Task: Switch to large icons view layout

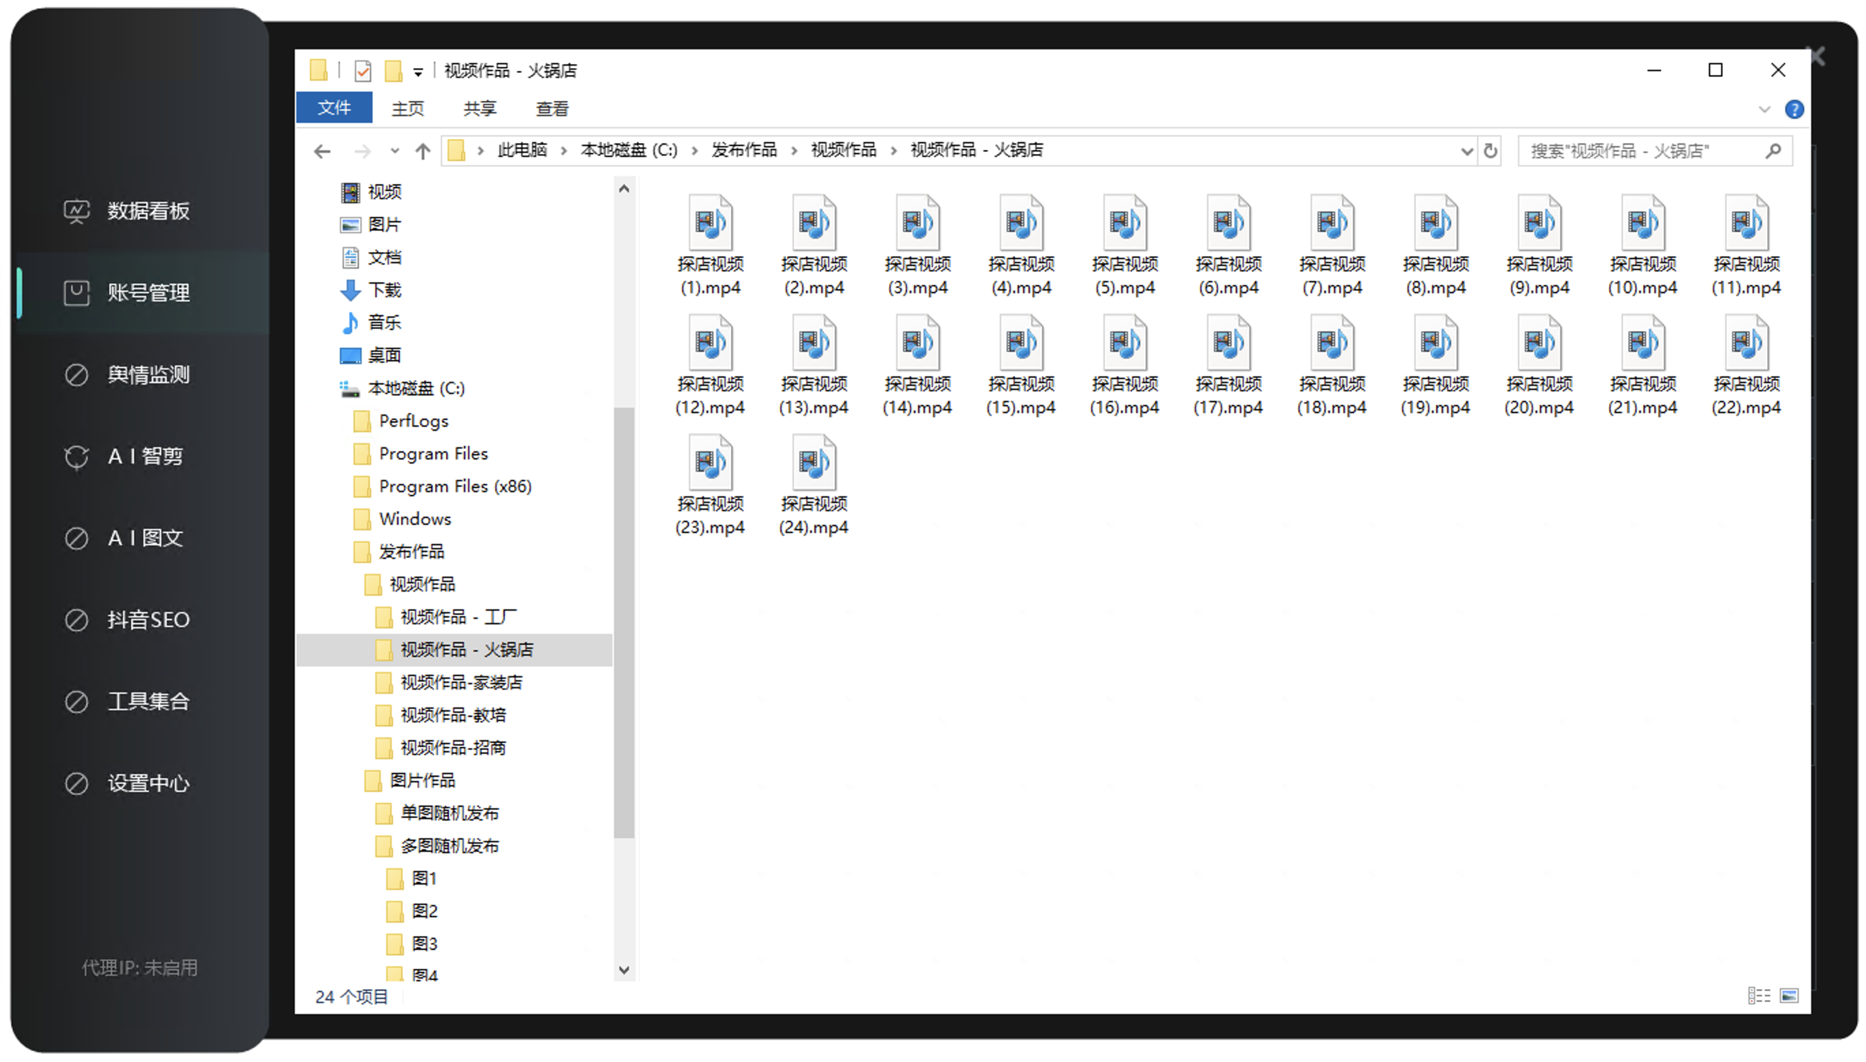Action: pos(1789,996)
